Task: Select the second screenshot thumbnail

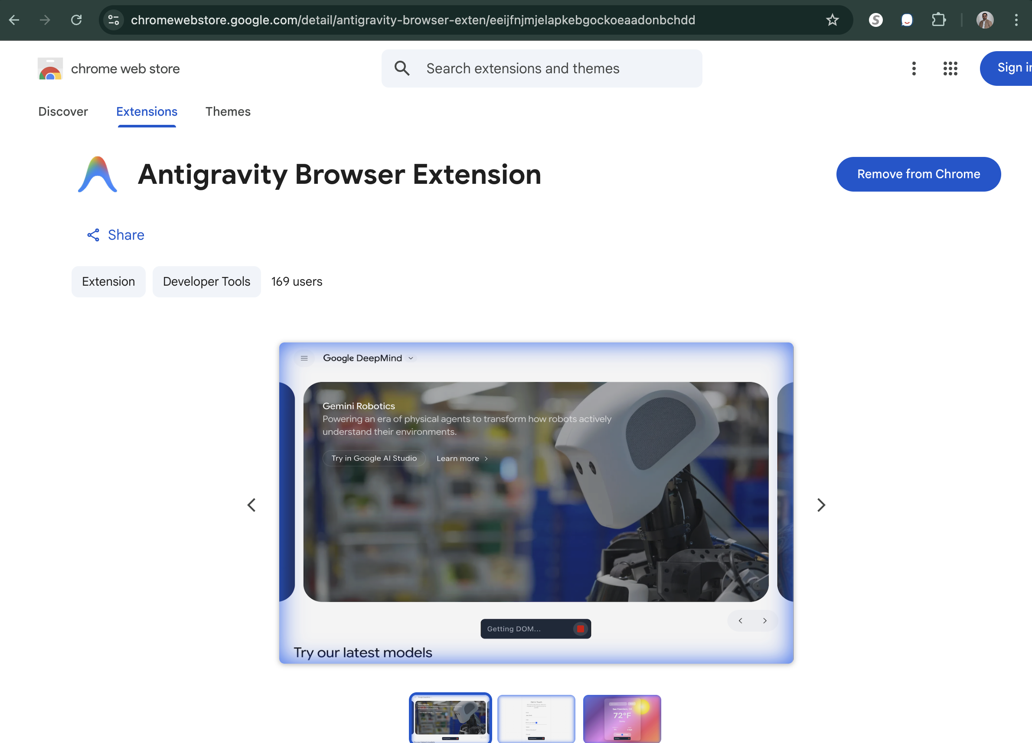Action: click(536, 719)
